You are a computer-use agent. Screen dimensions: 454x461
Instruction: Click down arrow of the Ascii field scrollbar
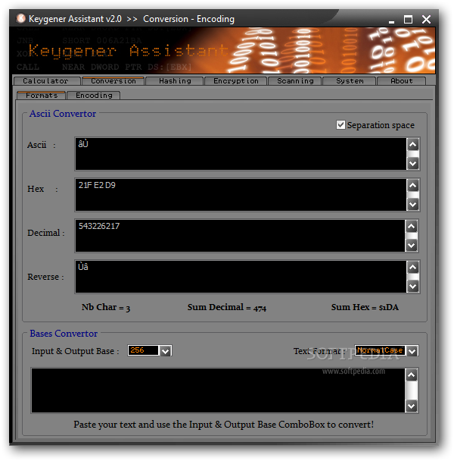[413, 164]
